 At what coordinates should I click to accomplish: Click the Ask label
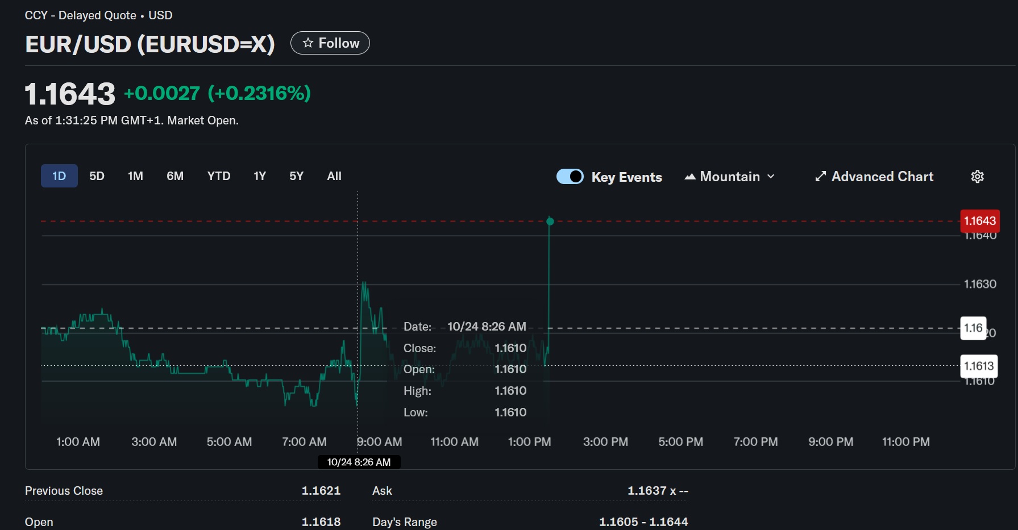pos(382,491)
